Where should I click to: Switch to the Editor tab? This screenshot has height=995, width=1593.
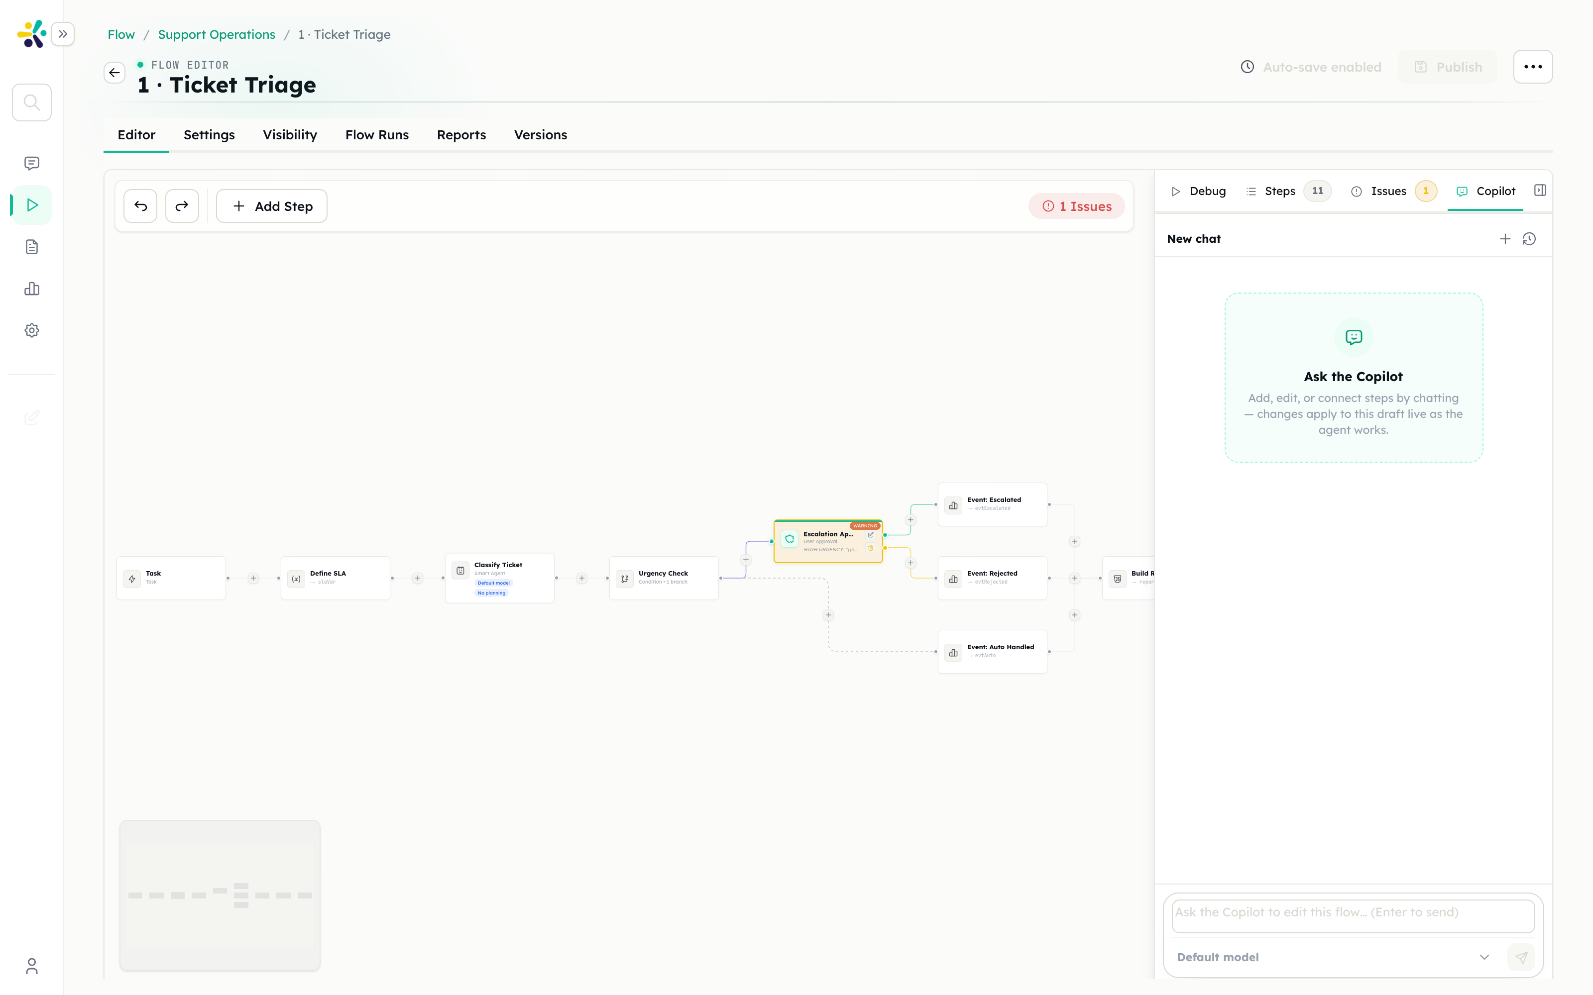tap(136, 134)
